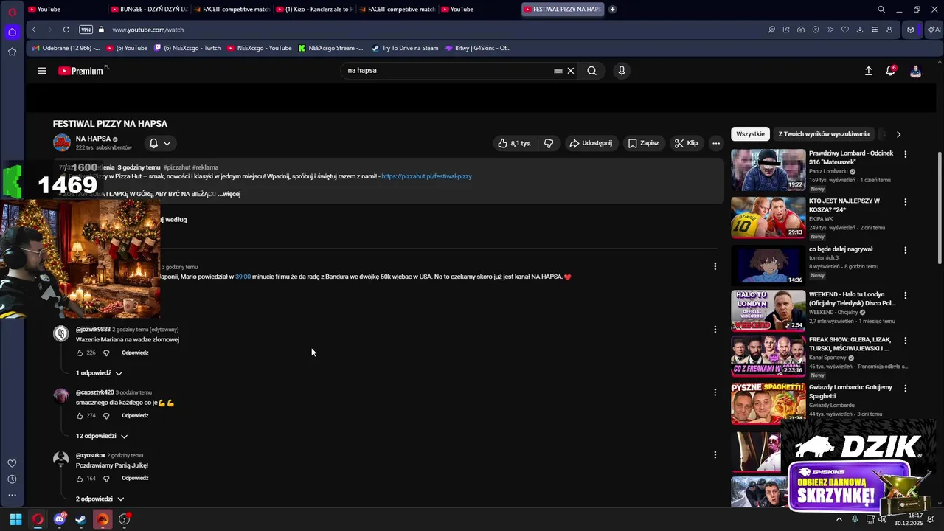Expand 2 odpowiedzi replies
944x531 pixels.
[100, 499]
